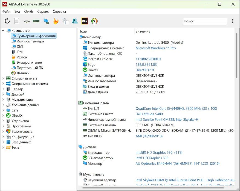Select the Системная память row

[x=156, y=125]
